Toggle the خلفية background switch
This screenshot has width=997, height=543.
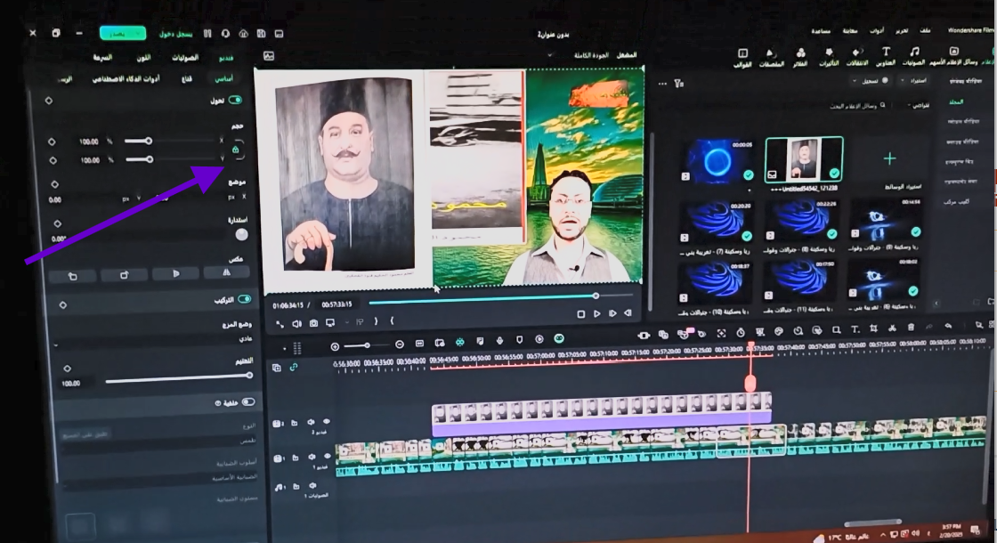pyautogui.click(x=248, y=401)
